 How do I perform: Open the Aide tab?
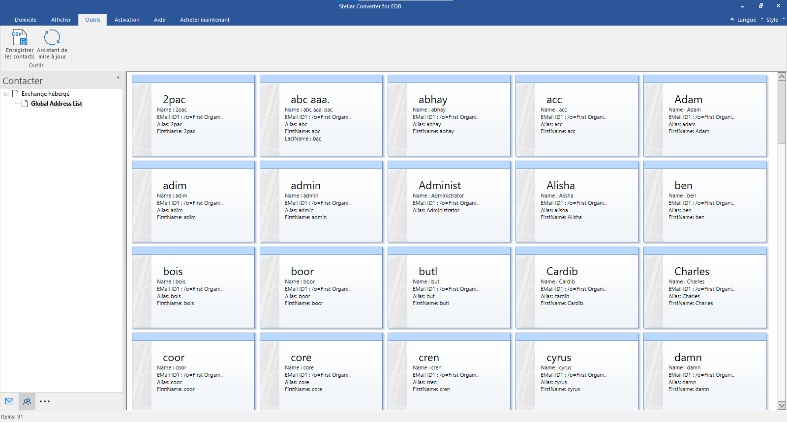(x=159, y=20)
